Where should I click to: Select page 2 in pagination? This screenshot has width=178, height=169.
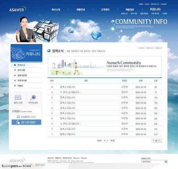coord(108,141)
